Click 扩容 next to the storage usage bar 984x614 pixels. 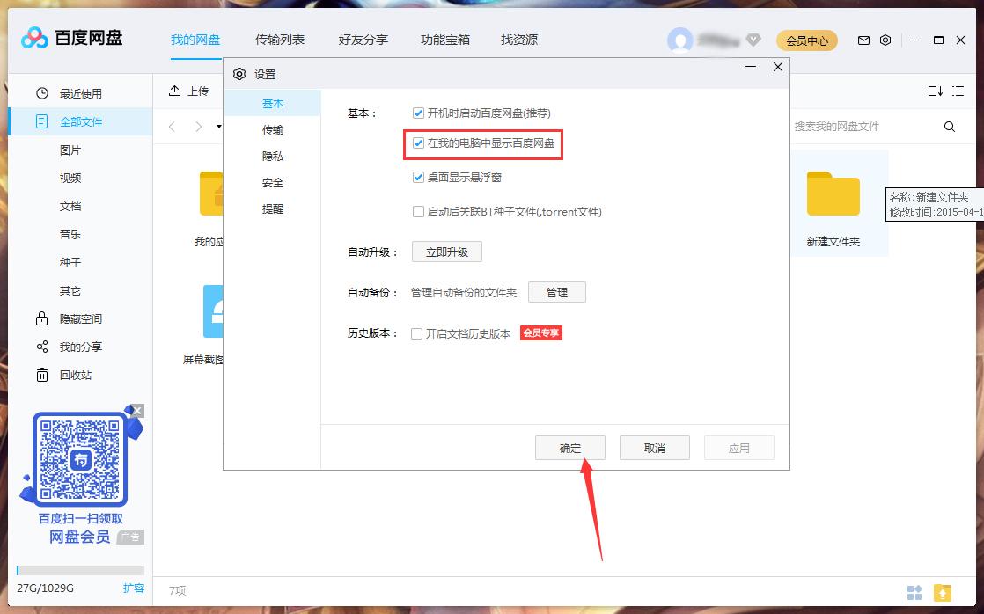(134, 588)
